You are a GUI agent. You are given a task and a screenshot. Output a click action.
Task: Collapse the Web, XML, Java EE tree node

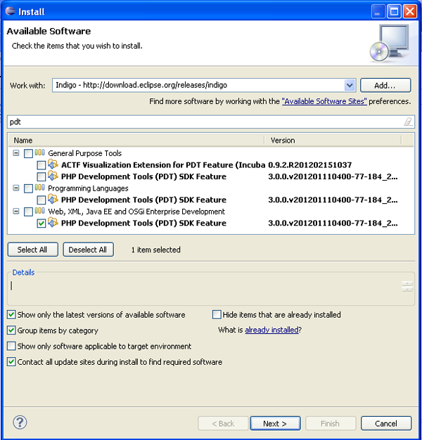click(16, 212)
